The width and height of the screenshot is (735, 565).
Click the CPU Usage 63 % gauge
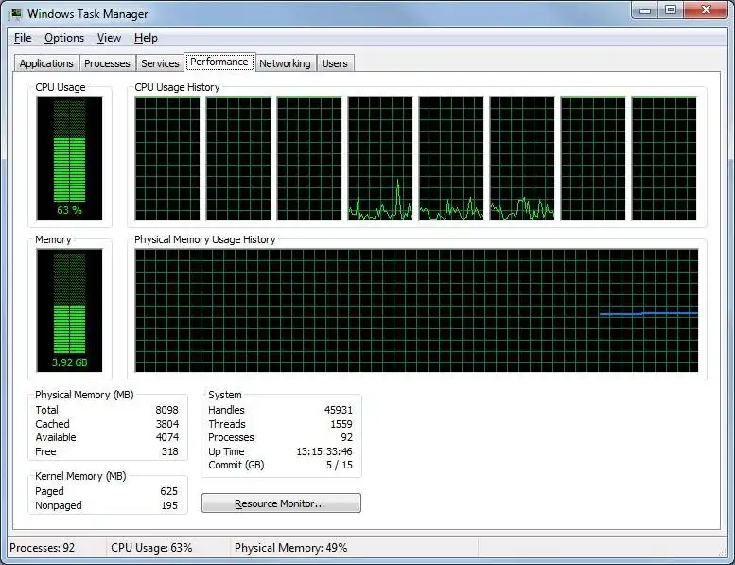click(69, 158)
